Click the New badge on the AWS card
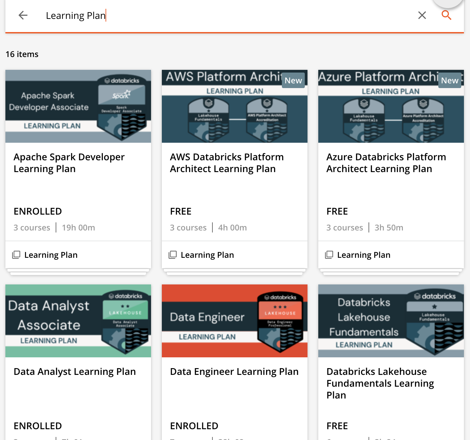 pos(293,81)
